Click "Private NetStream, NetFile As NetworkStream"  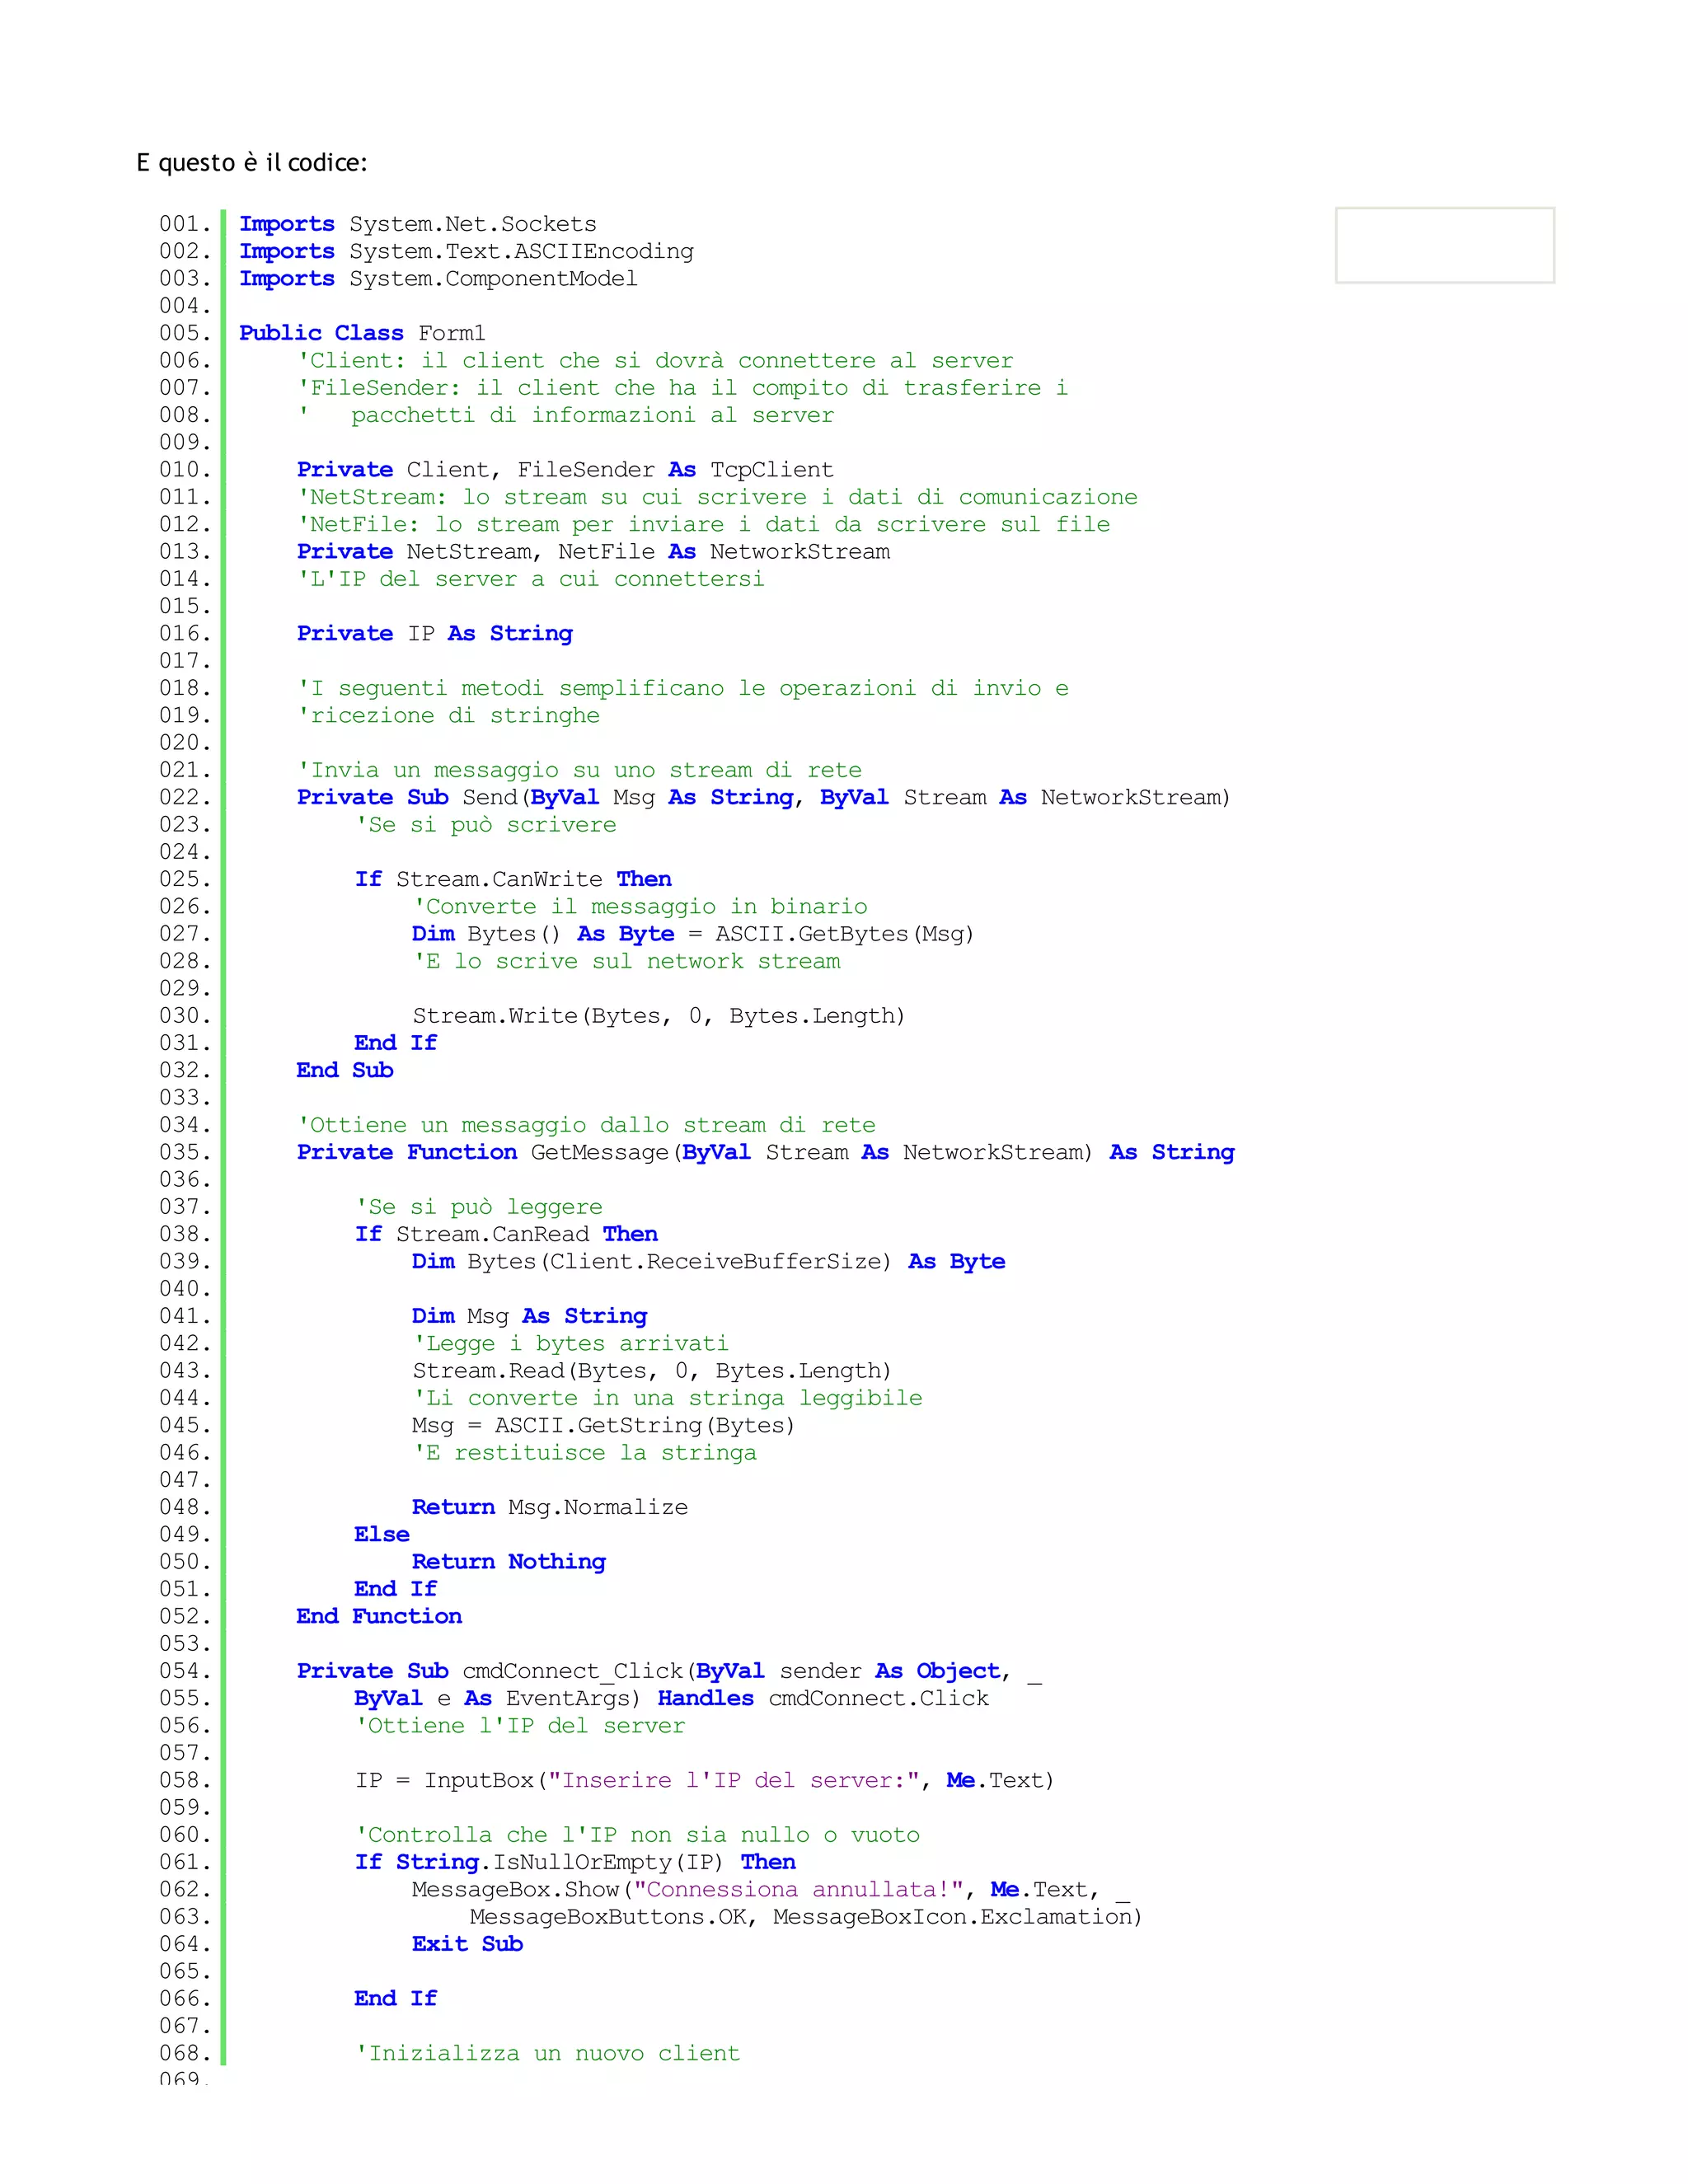tap(593, 552)
